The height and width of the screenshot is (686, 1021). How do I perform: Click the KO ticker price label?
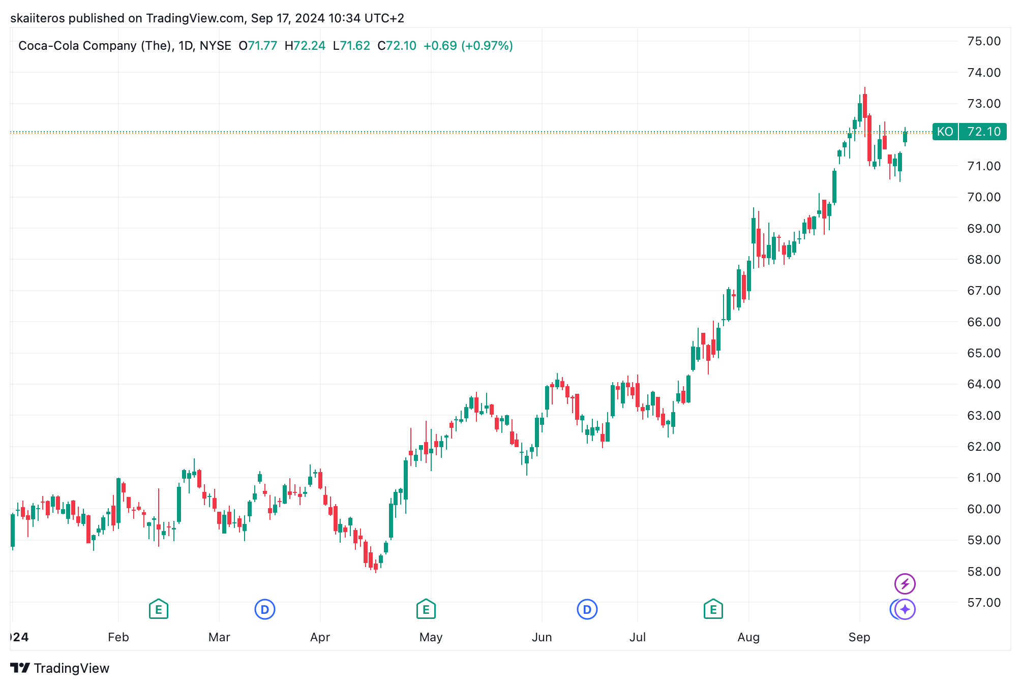(x=945, y=132)
